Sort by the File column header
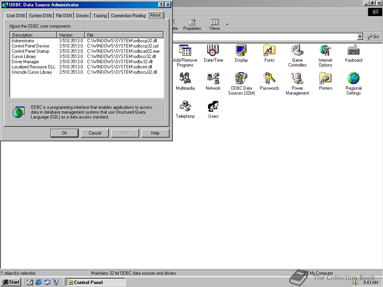 pyautogui.click(x=124, y=35)
